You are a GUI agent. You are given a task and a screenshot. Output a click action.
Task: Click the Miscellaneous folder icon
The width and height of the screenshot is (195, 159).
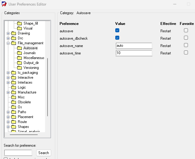click(x=19, y=58)
